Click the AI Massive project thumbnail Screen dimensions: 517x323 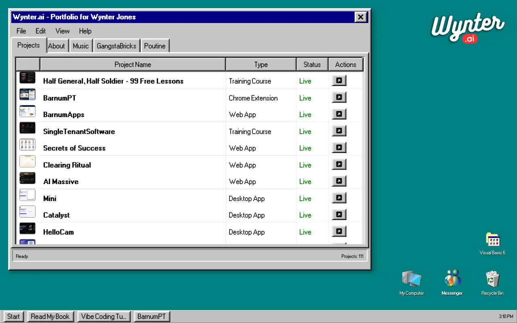pos(27,178)
